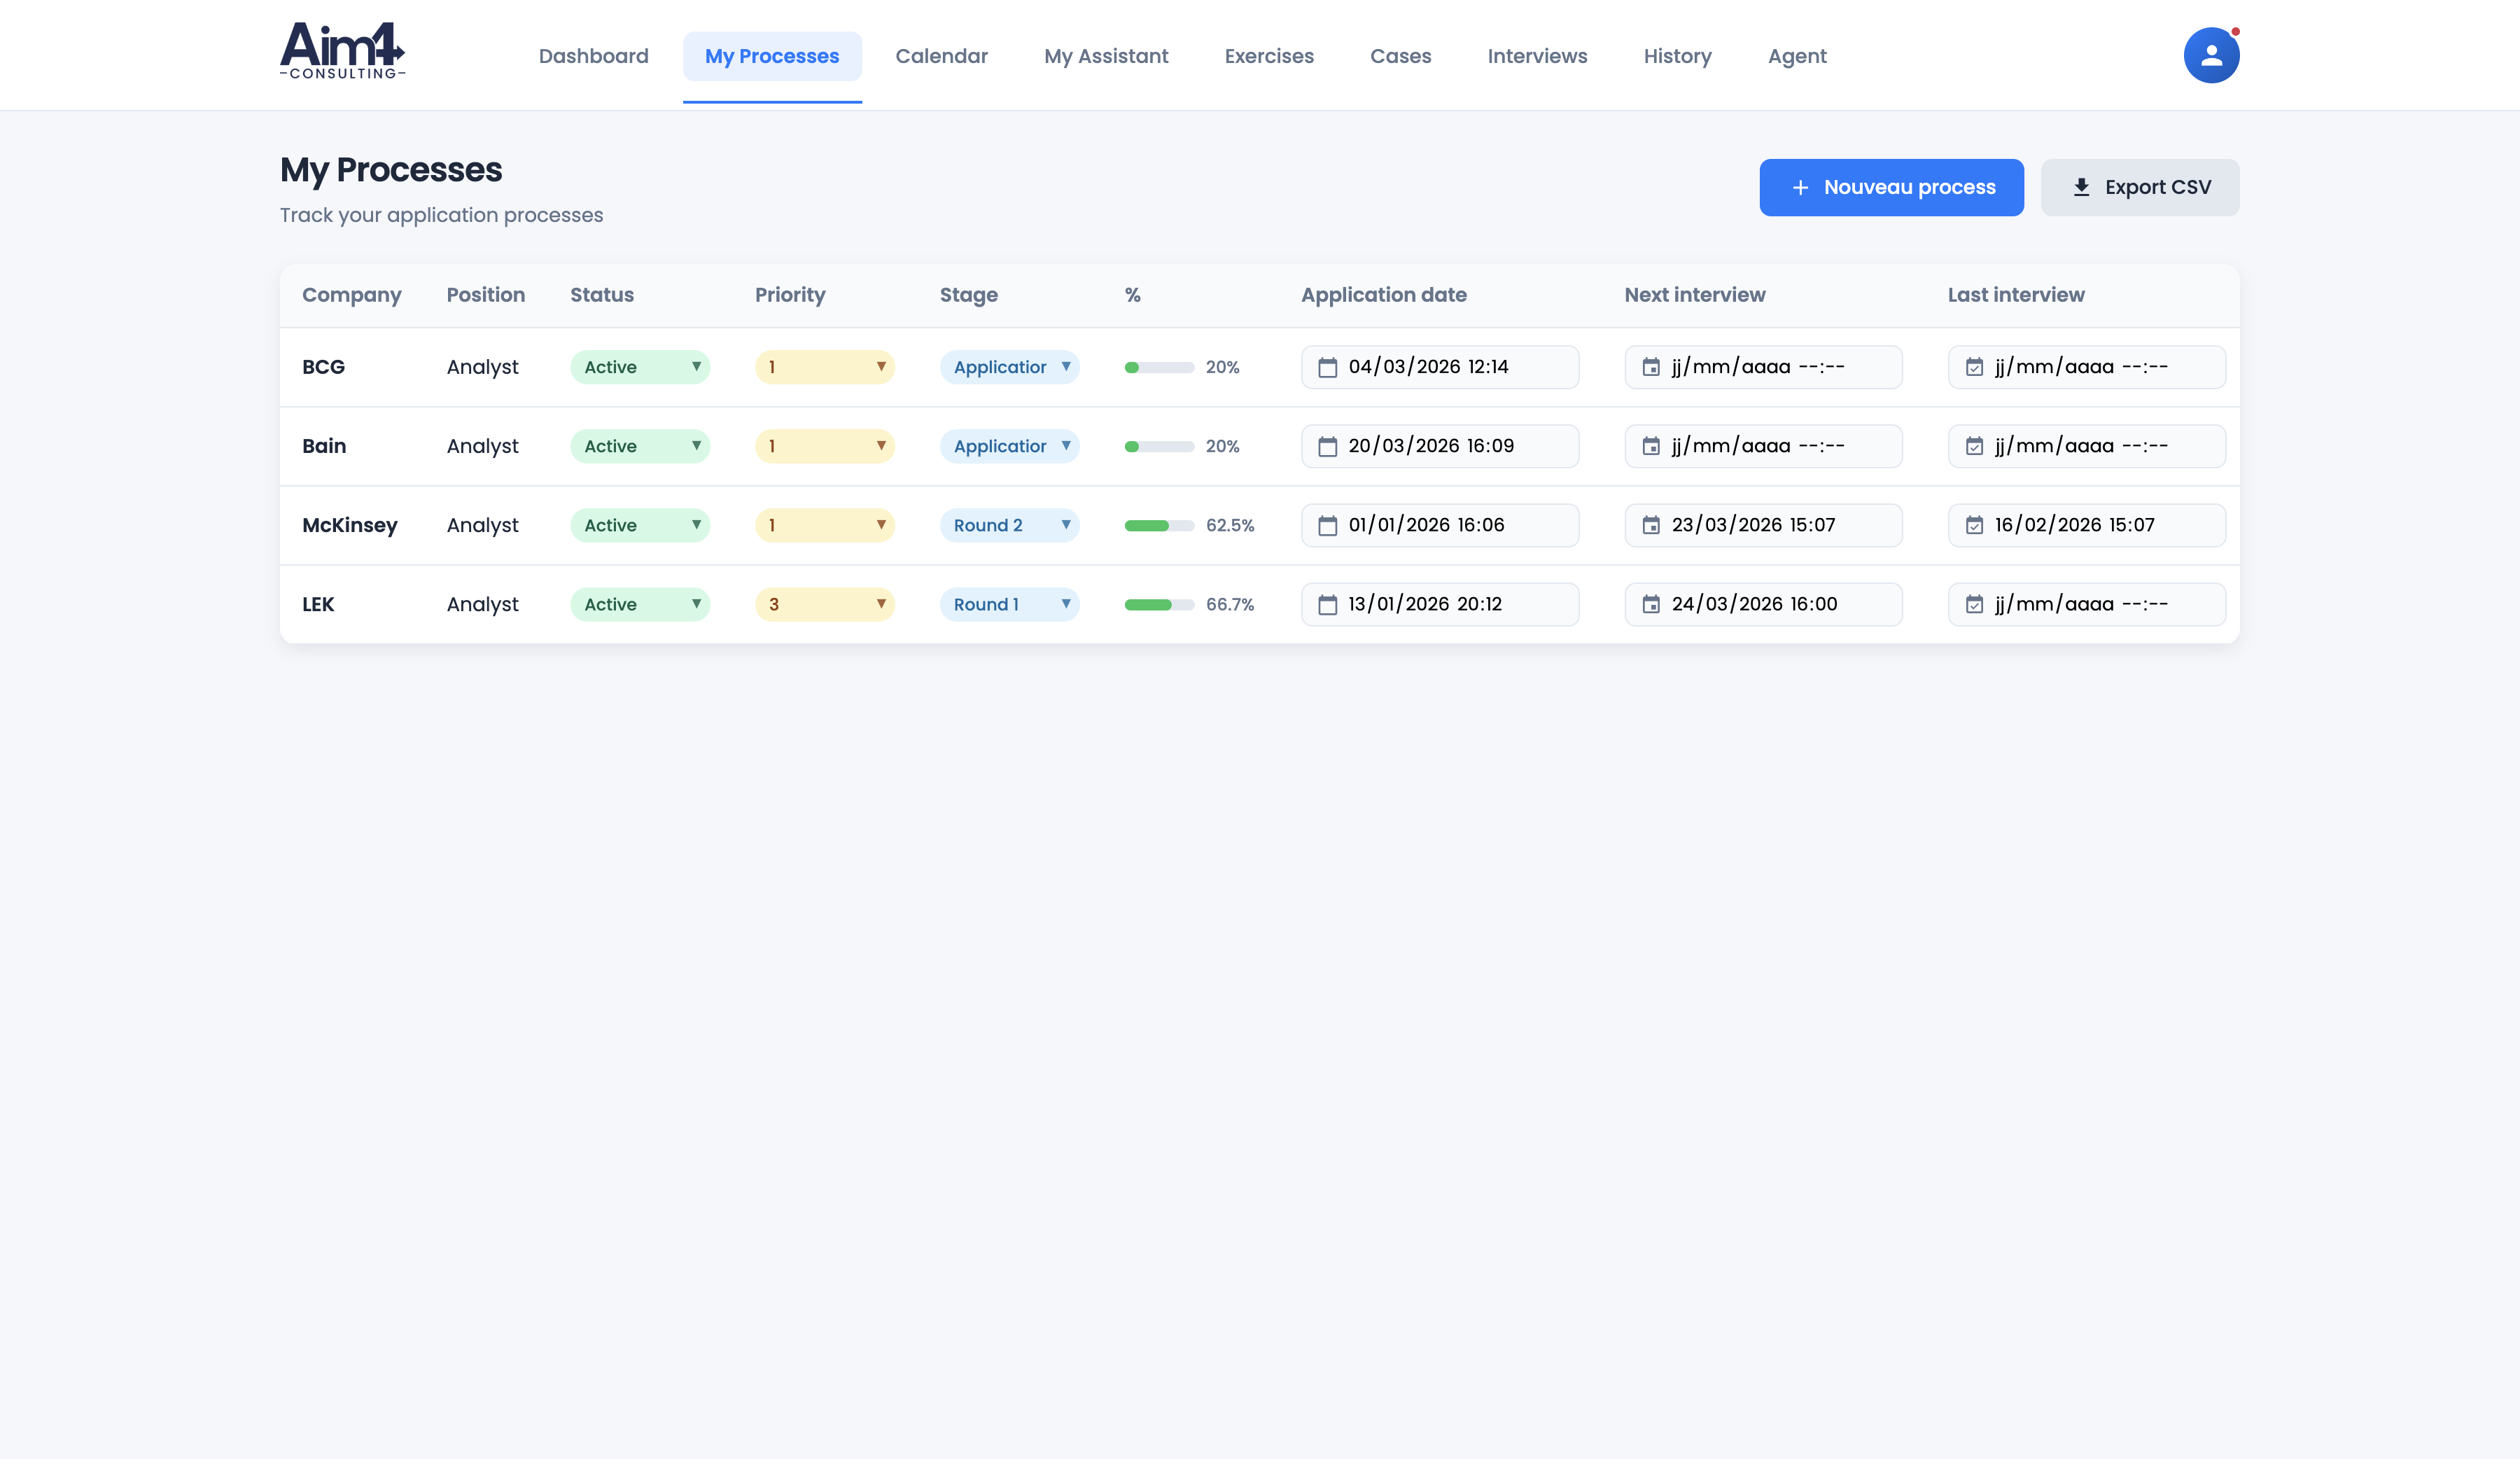Open calendar picker for LEK last interview
Viewport: 2520px width, 1459px height.
1973,604
